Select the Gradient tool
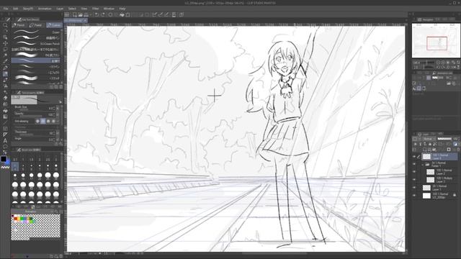This screenshot has height=259, width=461. [x=5, y=117]
